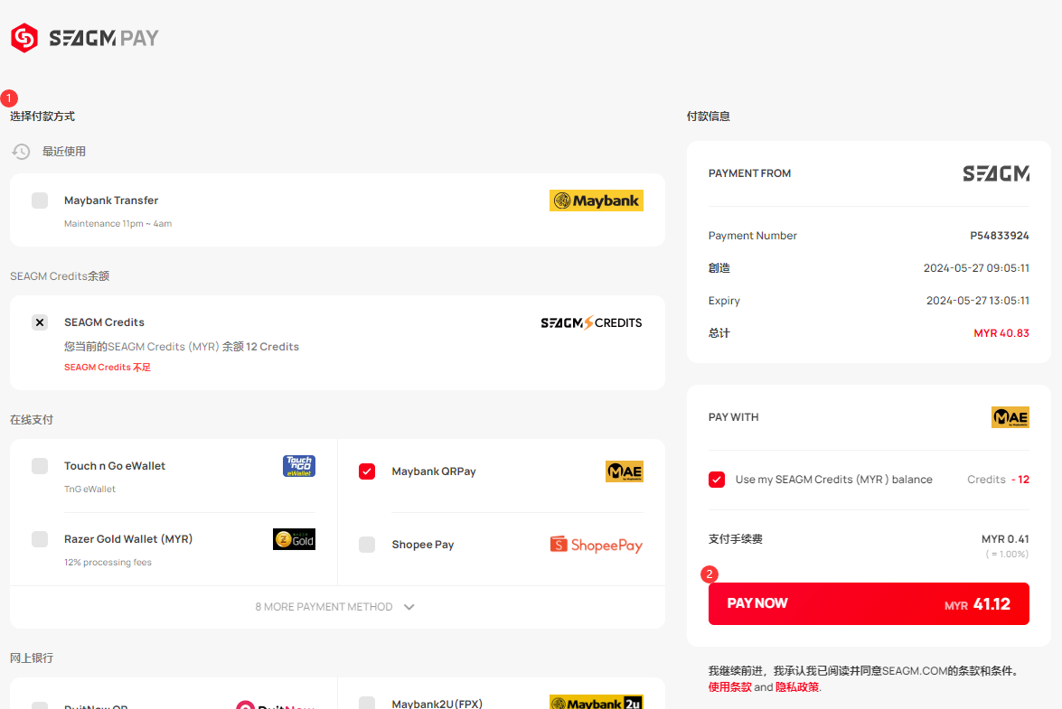Screen dimensions: 1062x709
Task: Toggle Use my SEAGM Credits balance checkbox
Action: click(717, 480)
